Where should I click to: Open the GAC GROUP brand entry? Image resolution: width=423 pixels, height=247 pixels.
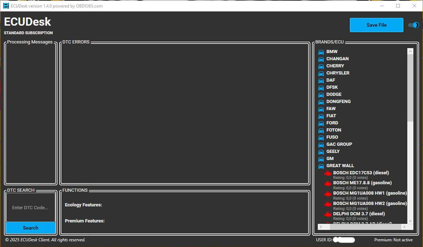(339, 144)
